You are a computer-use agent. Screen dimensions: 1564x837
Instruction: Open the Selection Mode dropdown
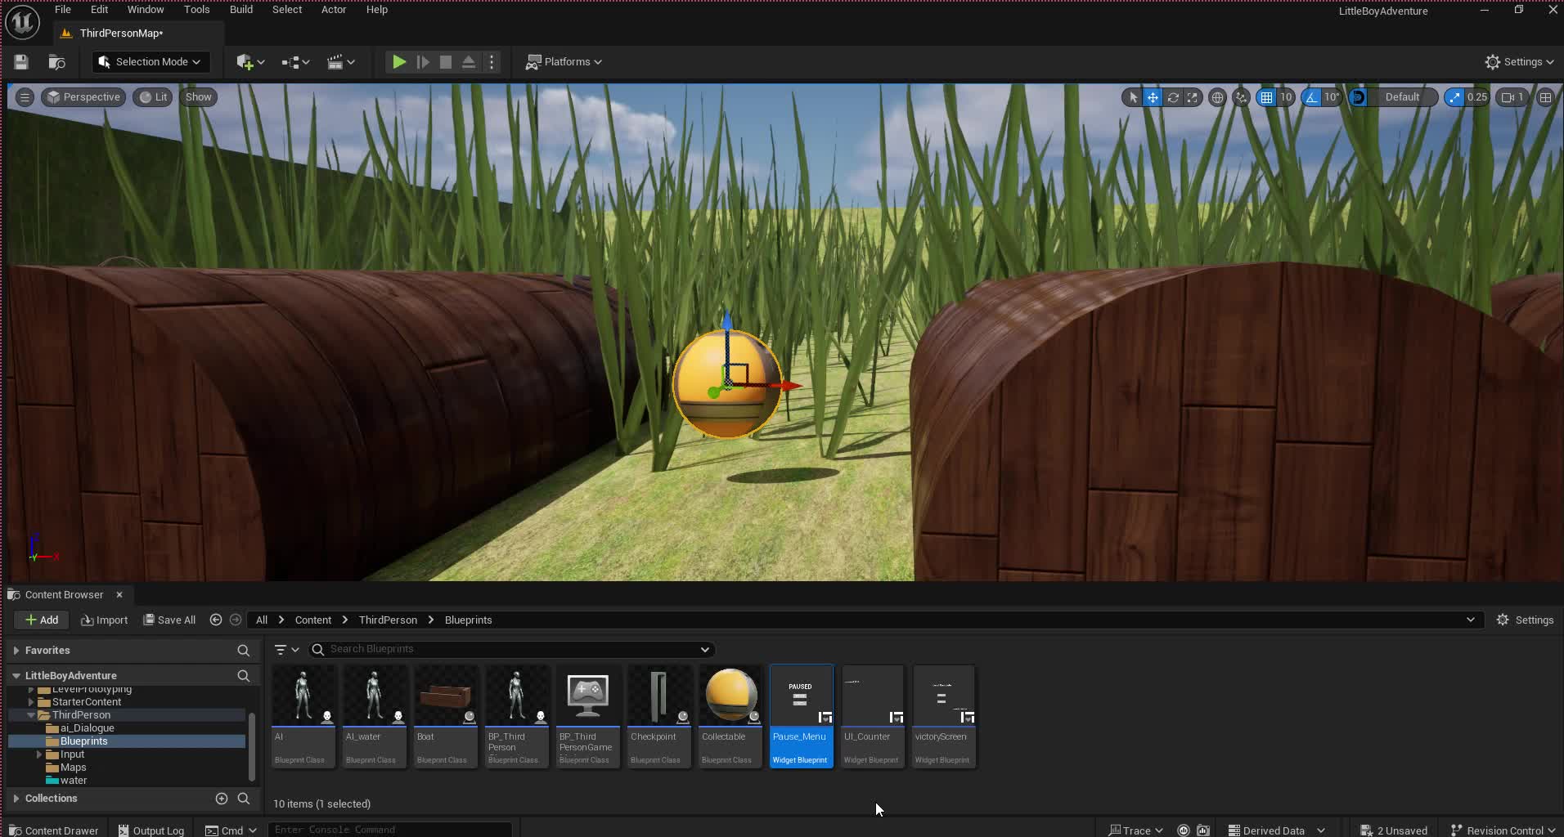pyautogui.click(x=151, y=62)
